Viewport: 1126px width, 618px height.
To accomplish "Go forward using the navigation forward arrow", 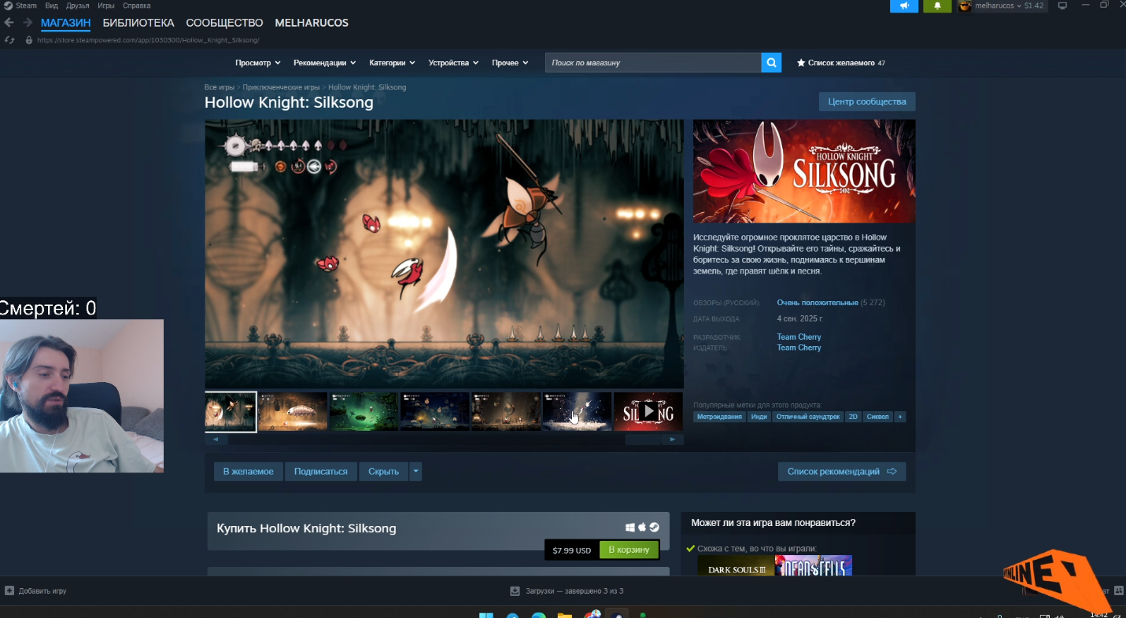I will [x=28, y=23].
